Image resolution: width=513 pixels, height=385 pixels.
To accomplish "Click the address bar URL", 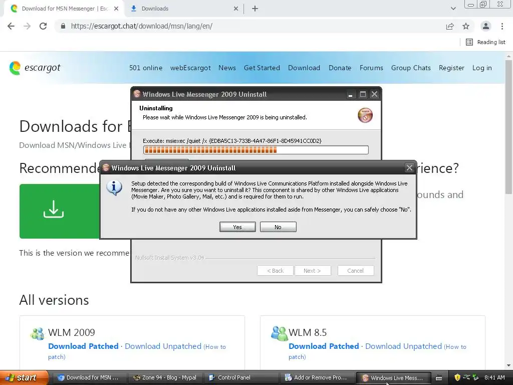I will pyautogui.click(x=142, y=26).
